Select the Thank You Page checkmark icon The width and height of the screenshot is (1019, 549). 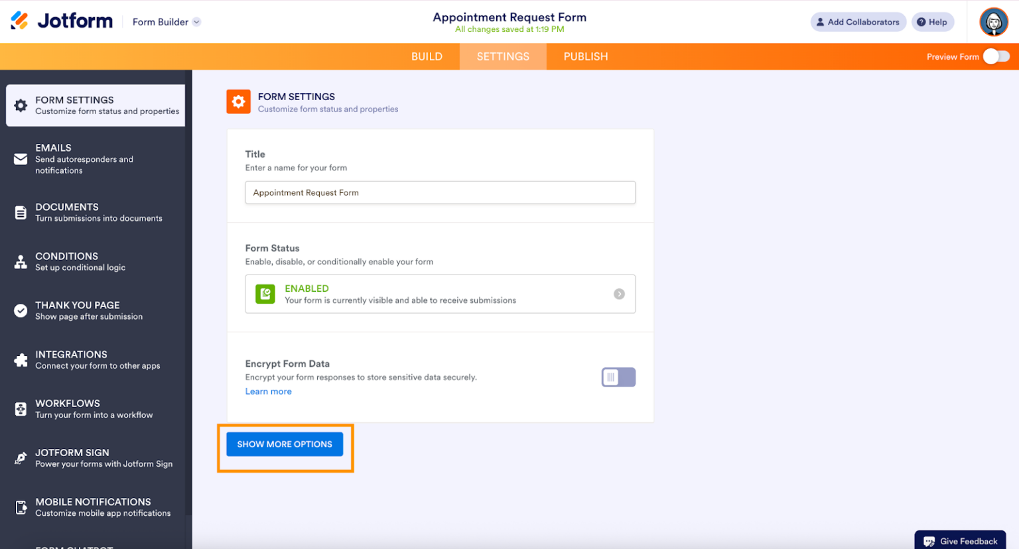20,310
